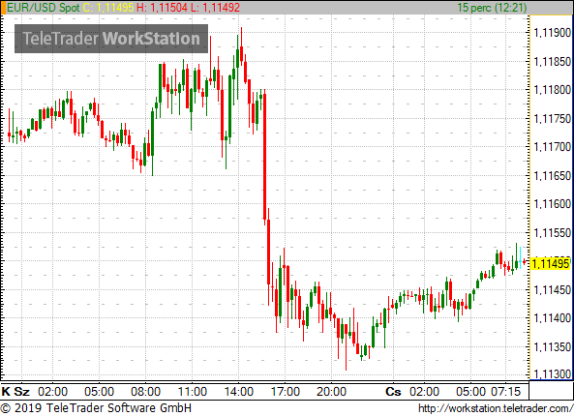Click the 1,11900 price scale label

[x=553, y=33]
